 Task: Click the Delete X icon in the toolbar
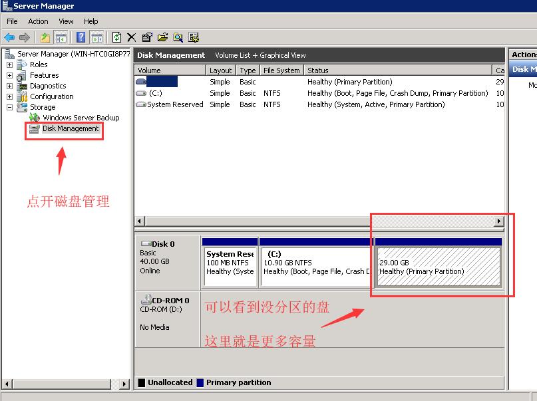coord(132,37)
